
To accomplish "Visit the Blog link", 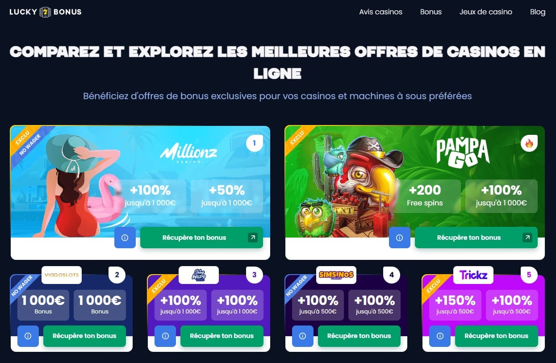I will 538,12.
